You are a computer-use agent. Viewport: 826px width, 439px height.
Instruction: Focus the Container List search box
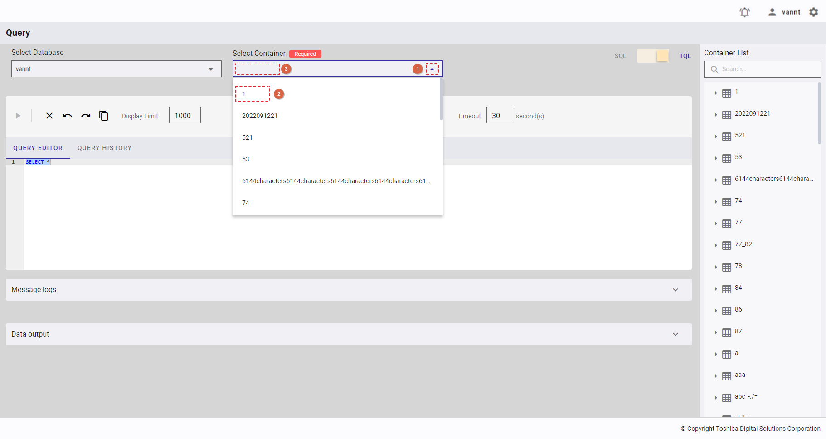(763, 69)
